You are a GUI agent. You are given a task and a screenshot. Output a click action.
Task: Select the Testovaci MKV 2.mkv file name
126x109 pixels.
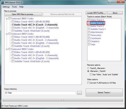click(22, 34)
